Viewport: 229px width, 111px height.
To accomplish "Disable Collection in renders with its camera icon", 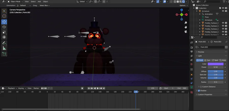I will (x=226, y=8).
